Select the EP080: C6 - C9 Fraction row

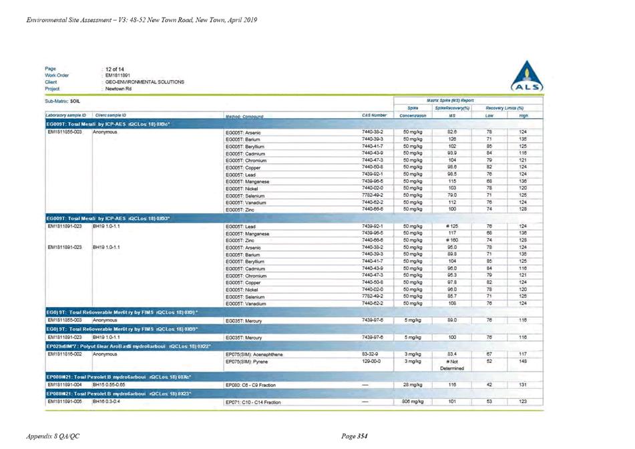point(294,385)
